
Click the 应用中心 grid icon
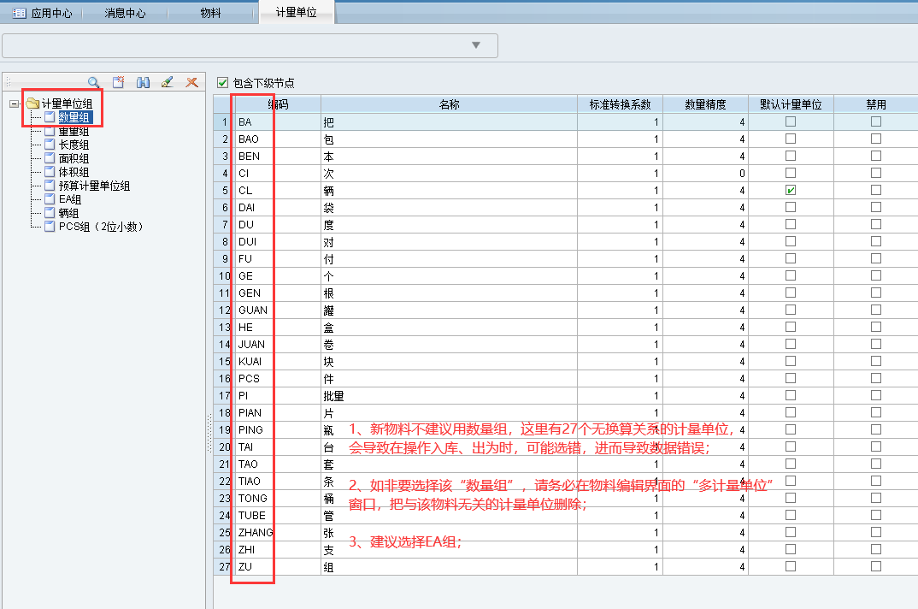click(19, 14)
